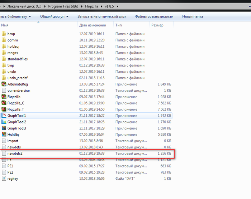Click size value '5 950 КБ'

(x=164, y=135)
